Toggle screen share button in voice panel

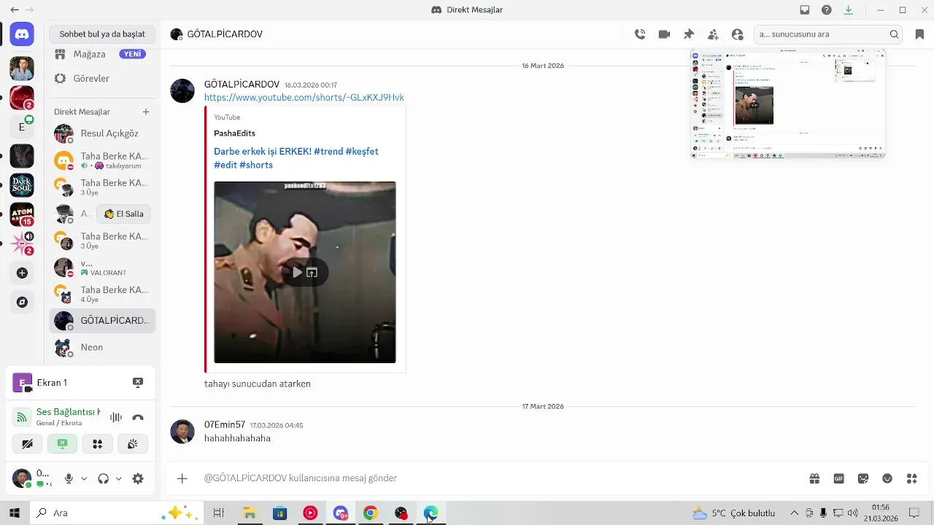tap(62, 443)
